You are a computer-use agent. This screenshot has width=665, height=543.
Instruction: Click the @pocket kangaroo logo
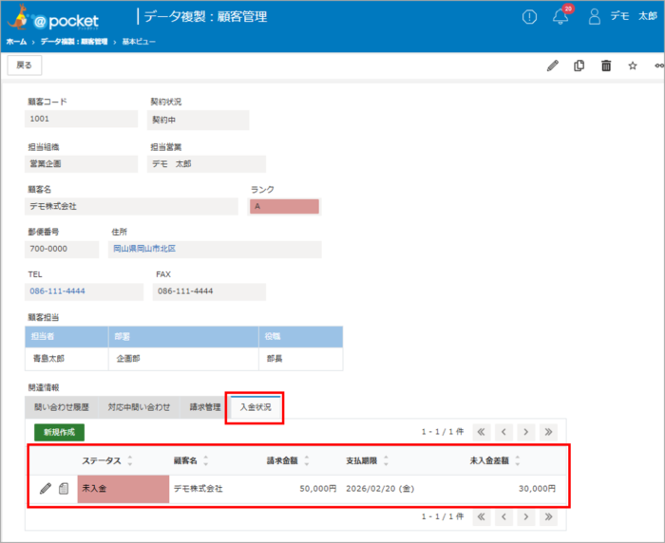click(53, 19)
